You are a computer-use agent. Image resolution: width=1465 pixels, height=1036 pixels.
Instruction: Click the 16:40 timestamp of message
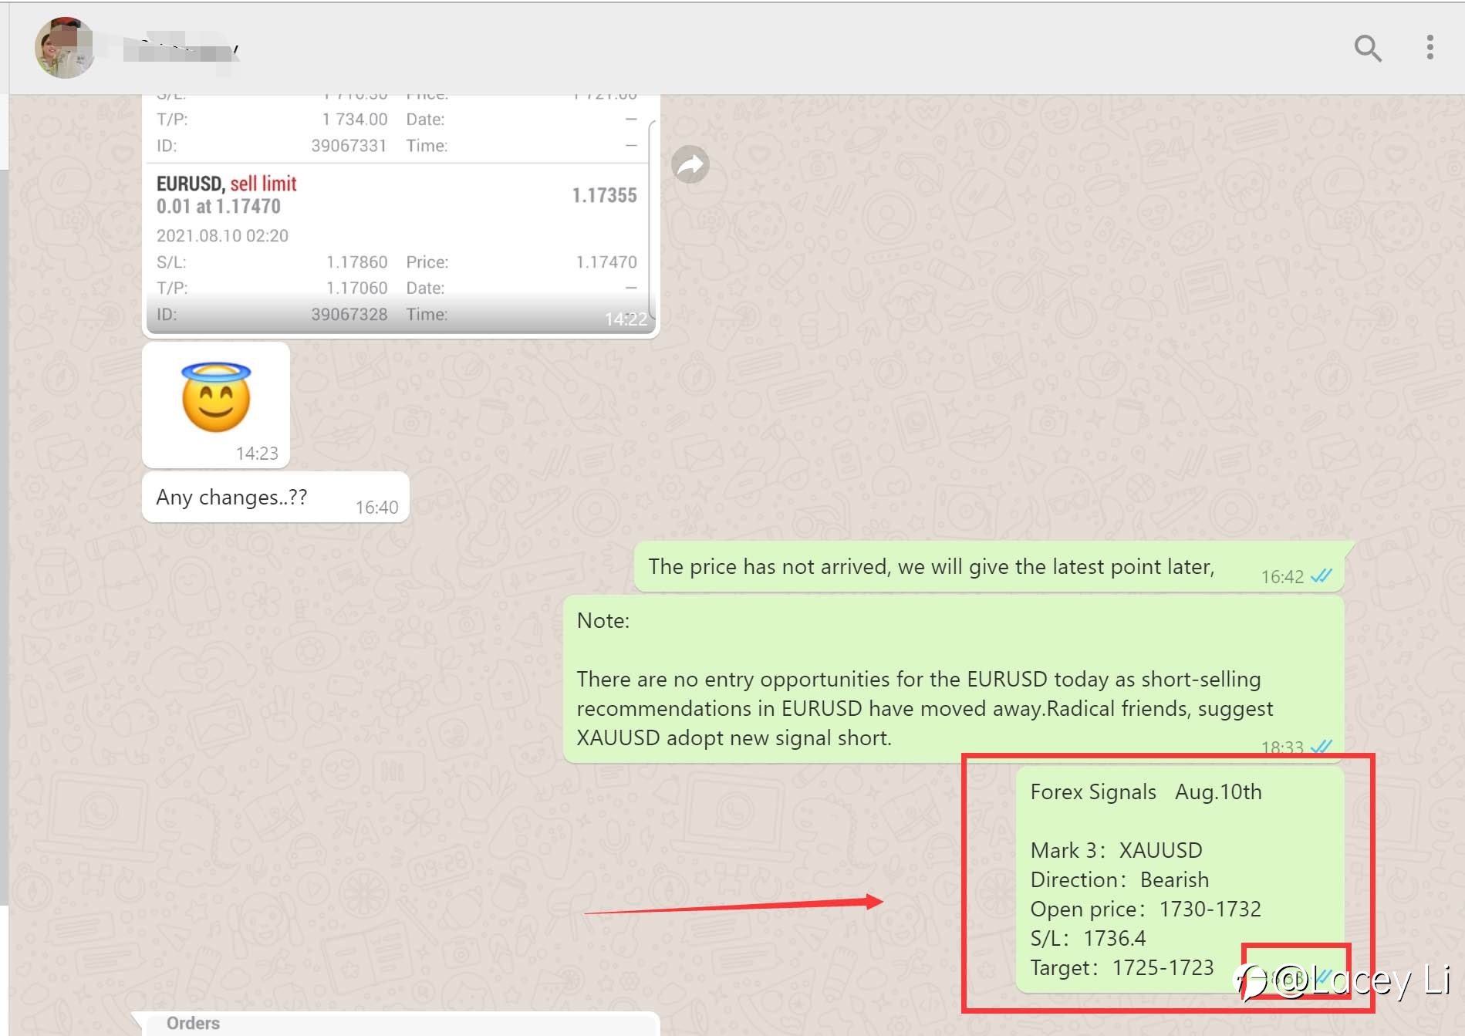click(x=376, y=507)
